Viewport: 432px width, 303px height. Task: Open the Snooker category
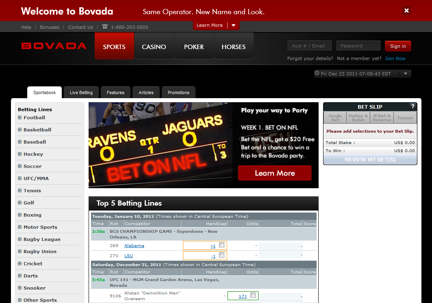pyautogui.click(x=35, y=288)
